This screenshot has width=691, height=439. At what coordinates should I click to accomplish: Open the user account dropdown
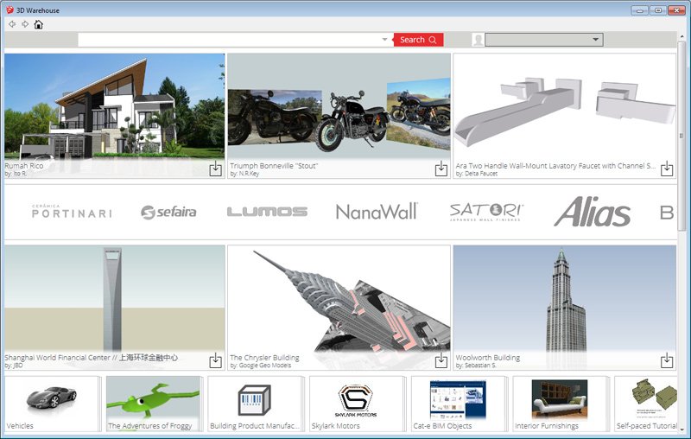(544, 40)
